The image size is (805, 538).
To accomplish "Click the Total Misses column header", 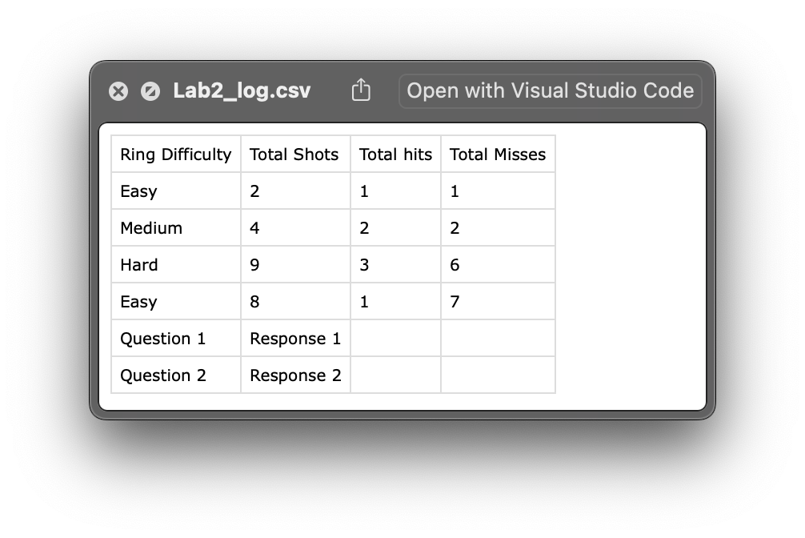I will click(498, 155).
